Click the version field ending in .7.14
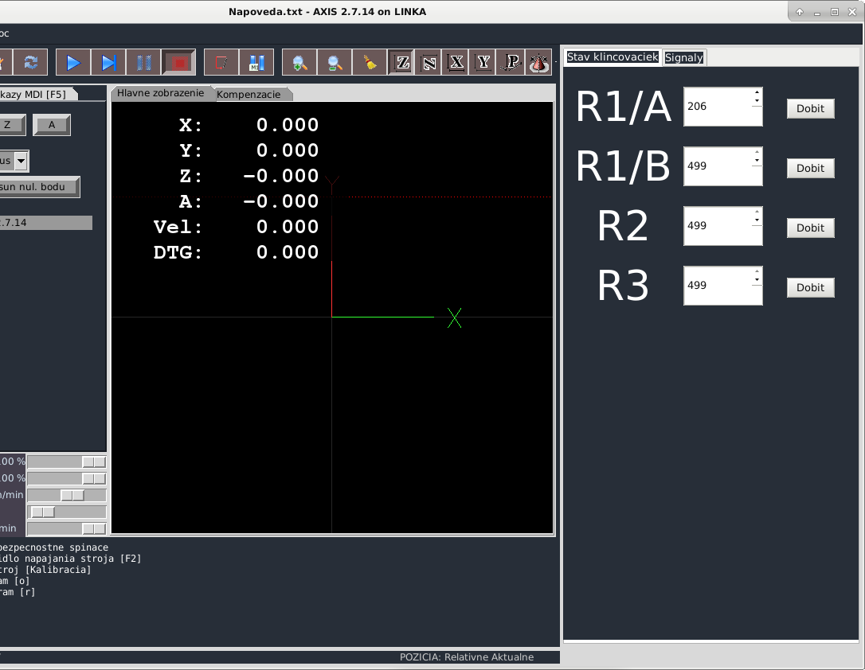The image size is (865, 670). coord(45,223)
